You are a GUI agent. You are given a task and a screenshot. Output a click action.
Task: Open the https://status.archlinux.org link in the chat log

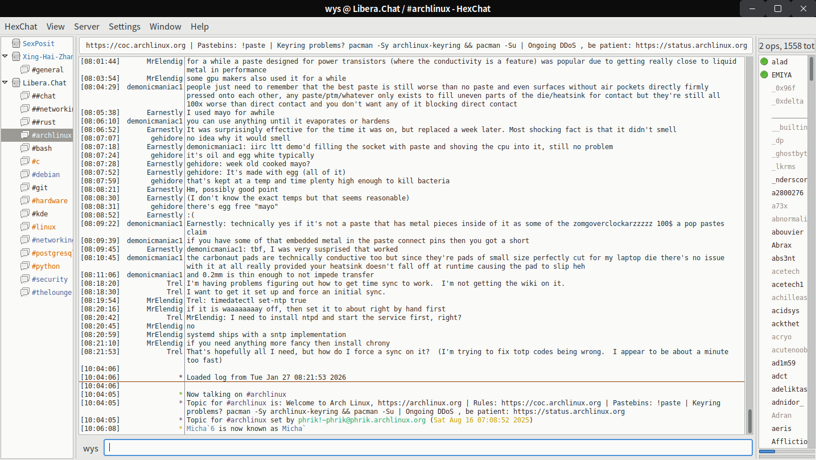[569, 412]
